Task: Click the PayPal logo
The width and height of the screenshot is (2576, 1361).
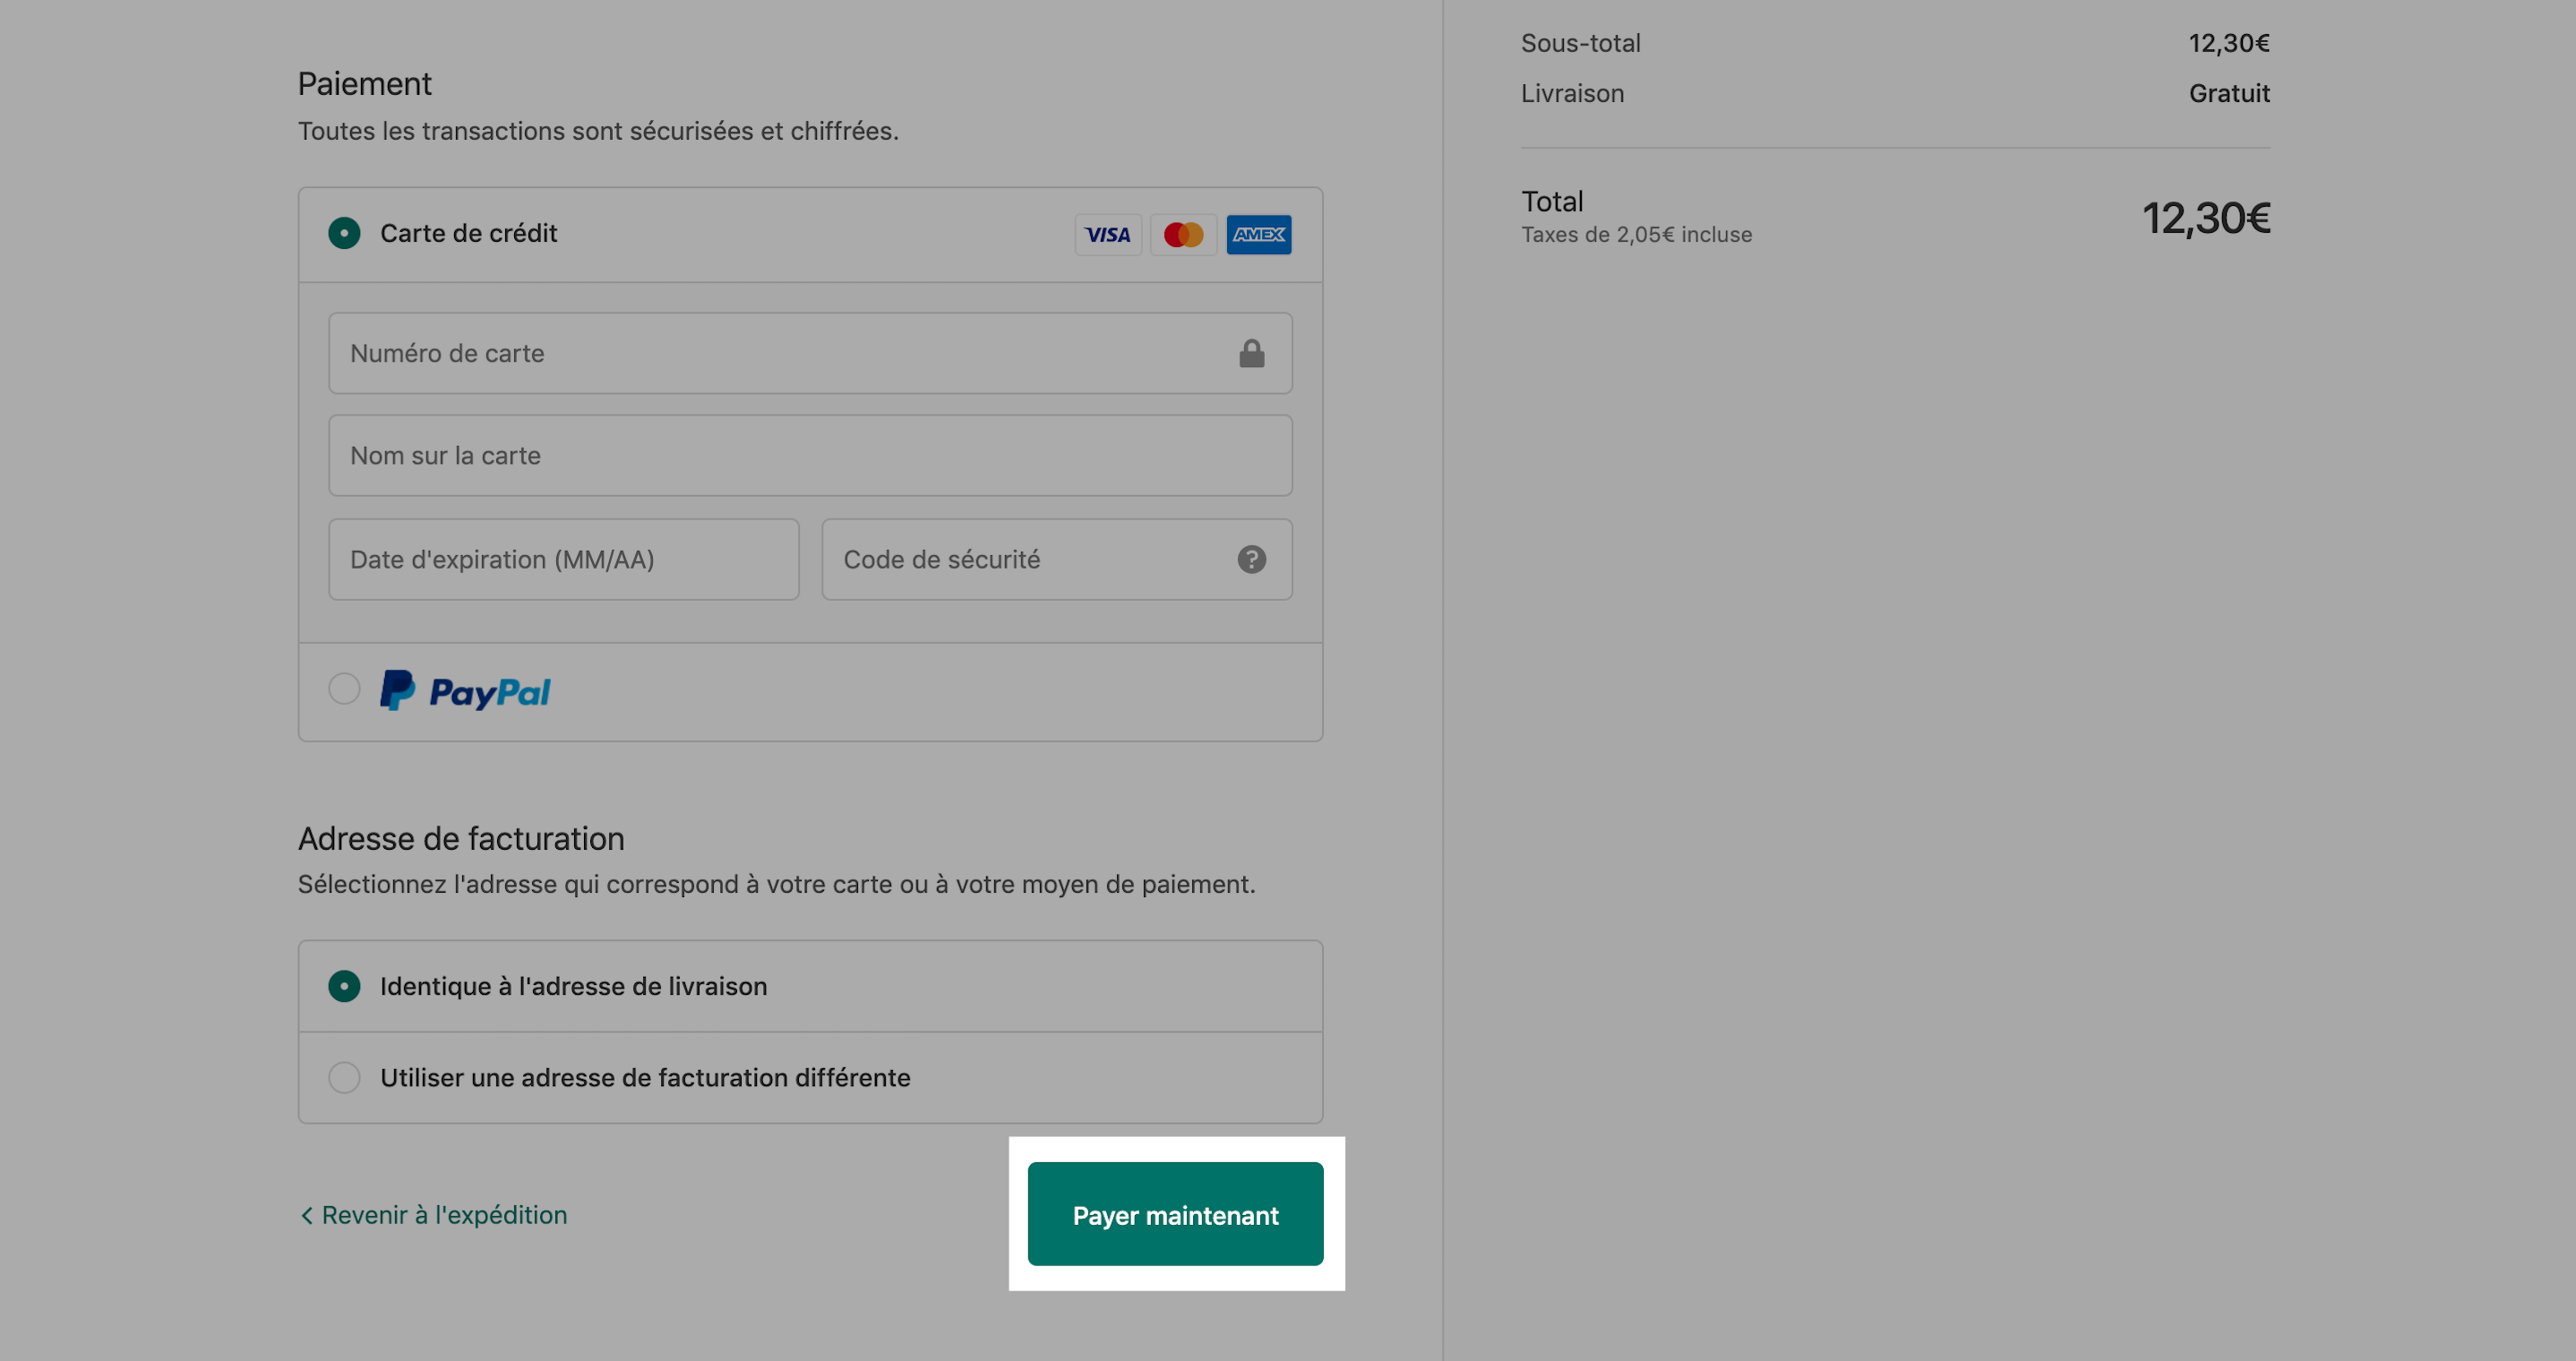Action: 465,691
